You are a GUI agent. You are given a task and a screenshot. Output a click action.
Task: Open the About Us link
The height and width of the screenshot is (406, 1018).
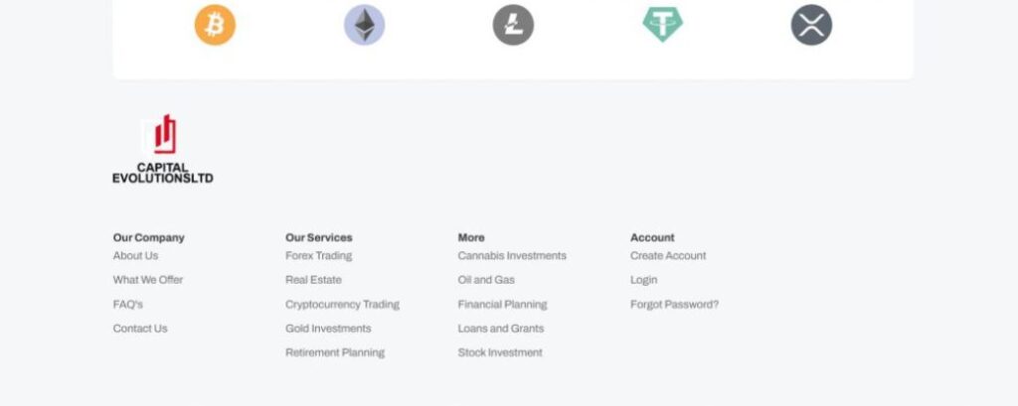click(135, 256)
